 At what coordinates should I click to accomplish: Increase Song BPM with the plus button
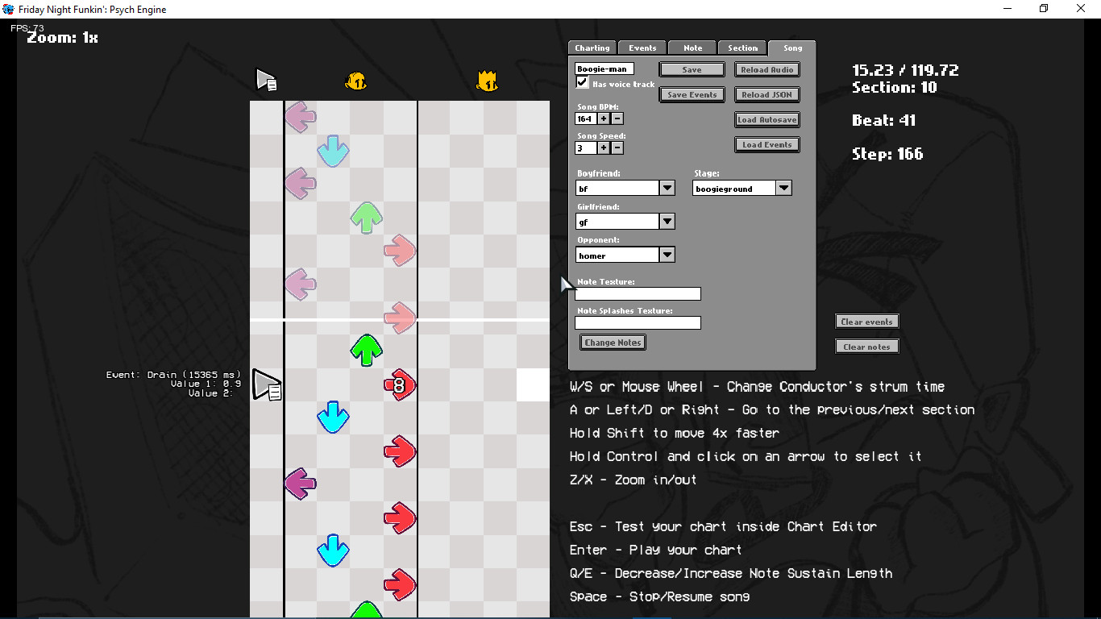(603, 118)
